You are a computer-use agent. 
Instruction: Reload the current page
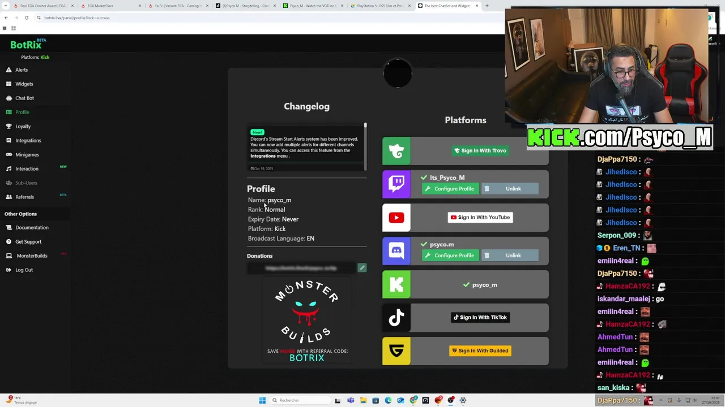coord(26,18)
